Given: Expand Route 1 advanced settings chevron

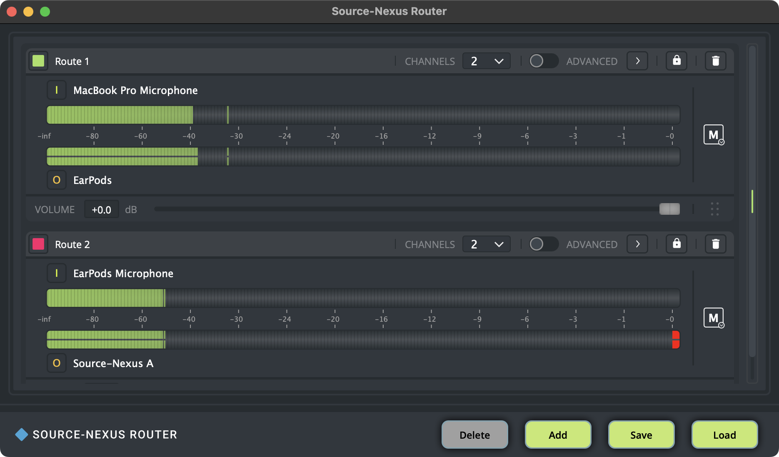Looking at the screenshot, I should [637, 61].
